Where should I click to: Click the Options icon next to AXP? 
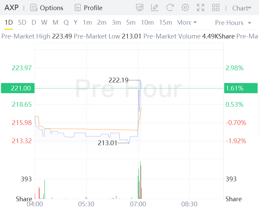(33, 7)
